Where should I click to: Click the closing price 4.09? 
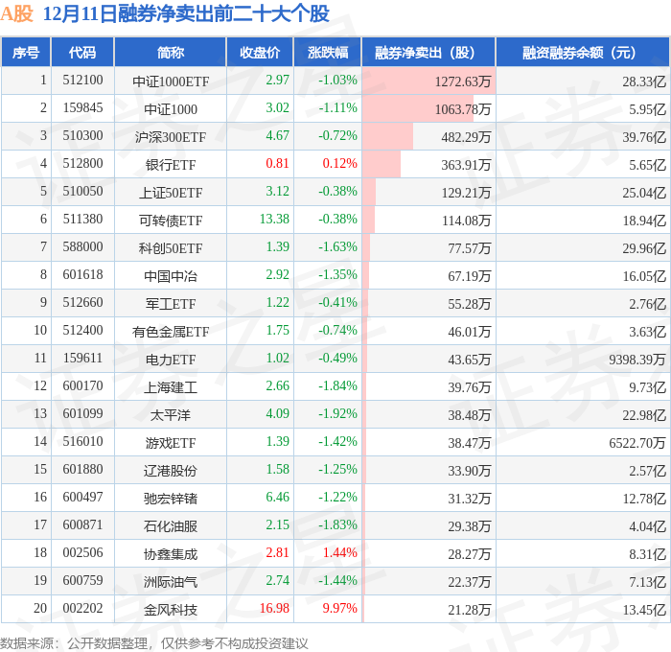click(x=277, y=414)
